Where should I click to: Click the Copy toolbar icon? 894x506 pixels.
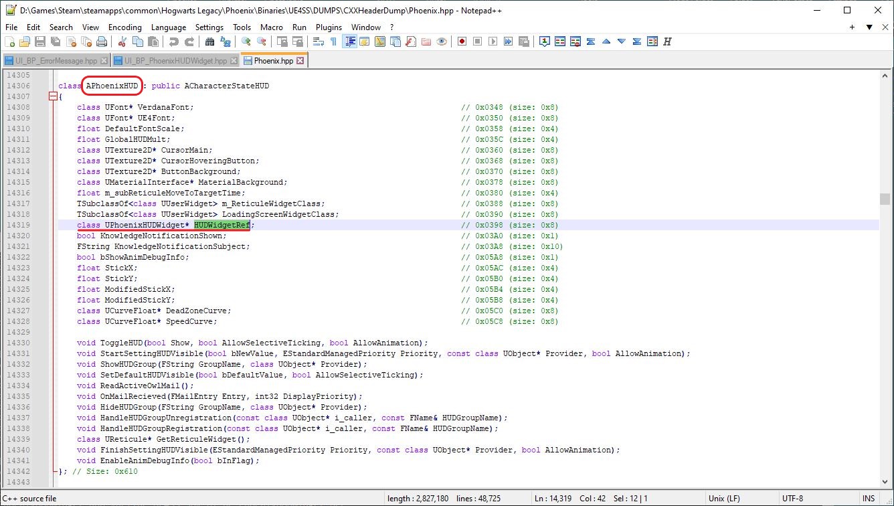coord(137,41)
